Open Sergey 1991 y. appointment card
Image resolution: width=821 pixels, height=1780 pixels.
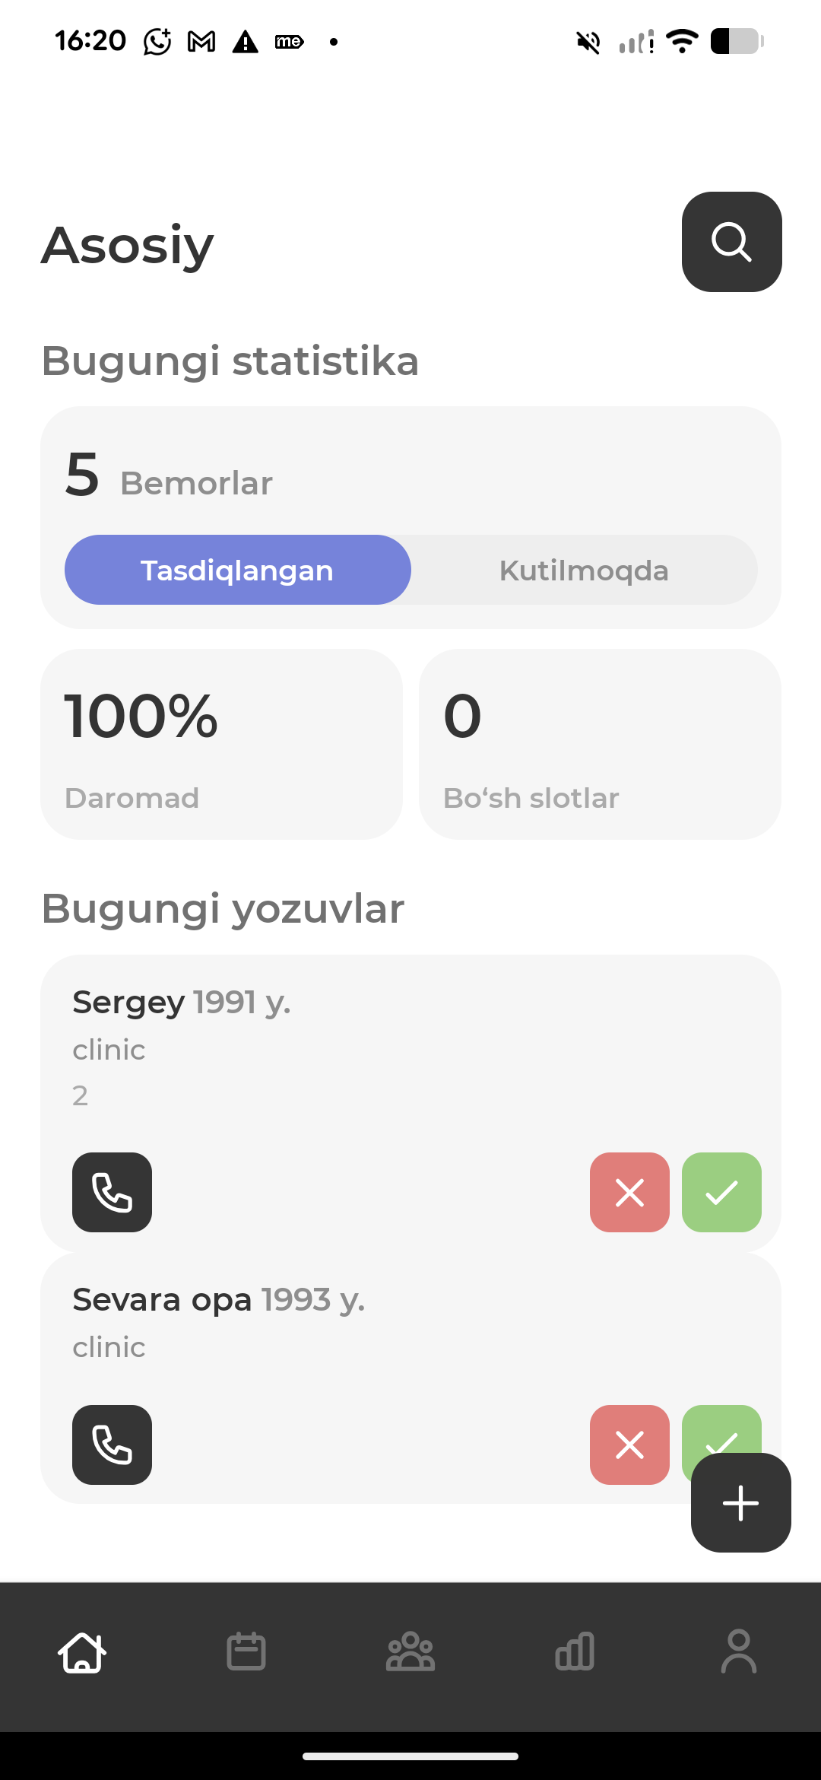[410, 1050]
